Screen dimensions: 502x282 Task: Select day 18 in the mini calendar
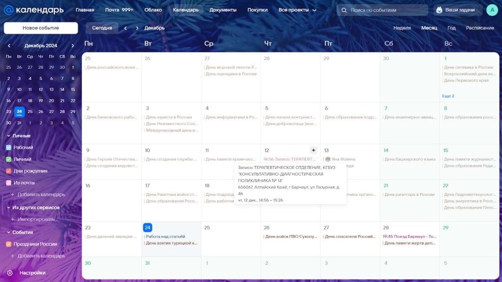pyautogui.click(x=30, y=101)
